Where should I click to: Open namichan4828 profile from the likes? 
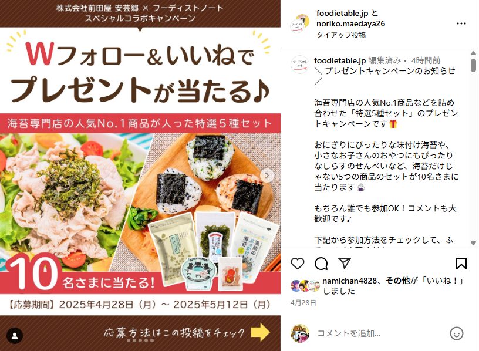349,281
